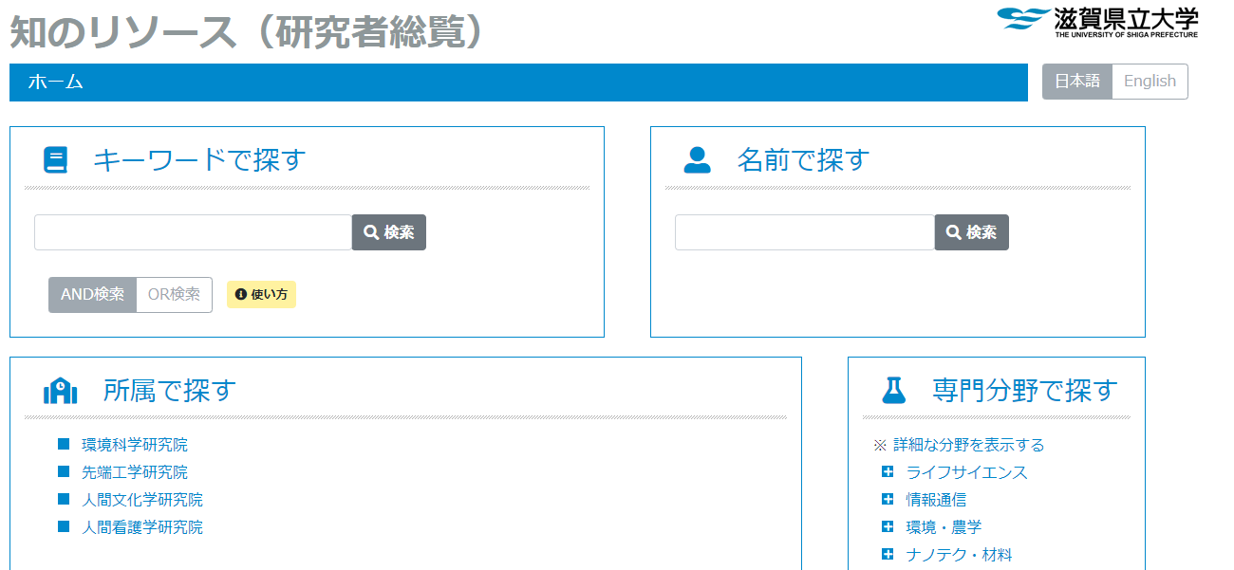Switch to OR検索 search mode
Image resolution: width=1234 pixels, height=570 pixels.
click(174, 295)
